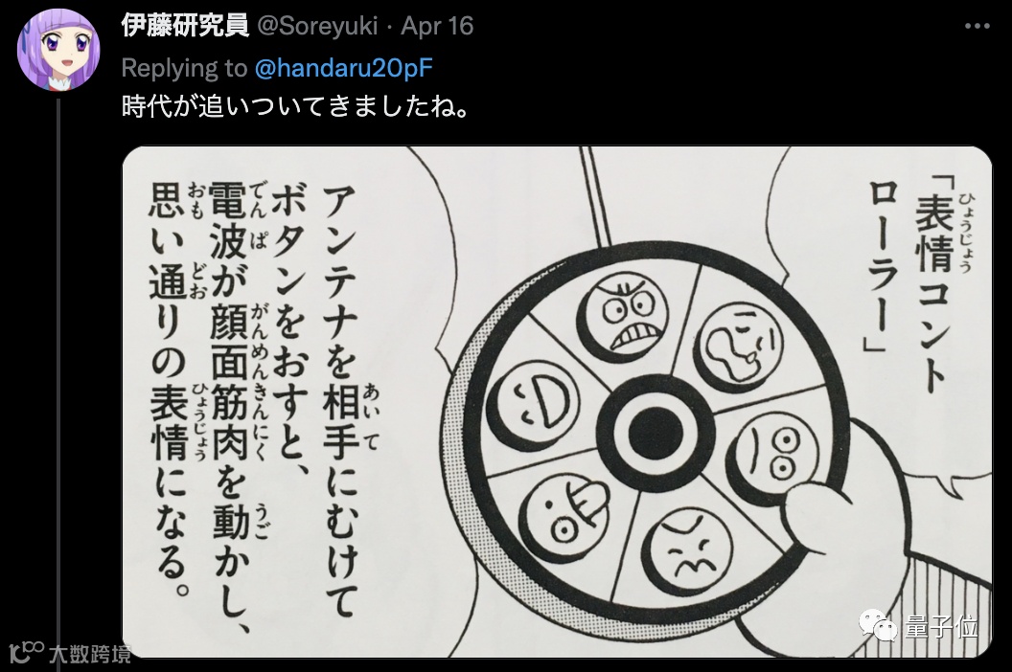Click the black center button of controller
The width and height of the screenshot is (1012, 672).
click(x=655, y=431)
